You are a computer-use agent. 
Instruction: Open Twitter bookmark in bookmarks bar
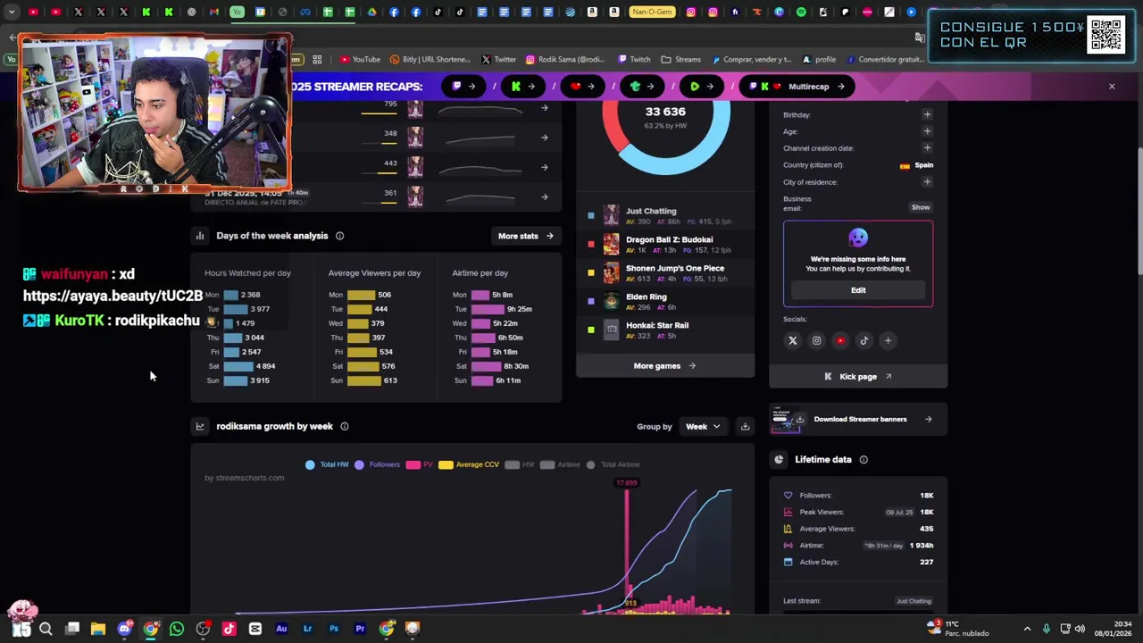[499, 60]
